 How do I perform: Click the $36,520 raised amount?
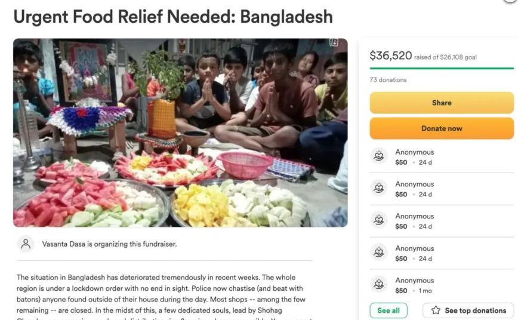tap(391, 56)
